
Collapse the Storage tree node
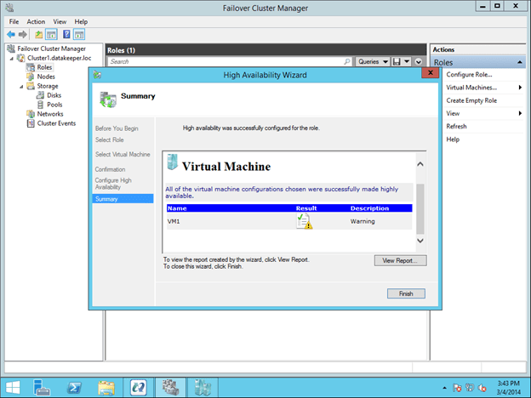20,86
